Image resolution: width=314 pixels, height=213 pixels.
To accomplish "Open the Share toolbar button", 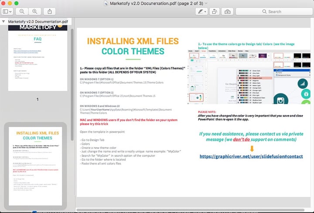I will [x=50, y=12].
